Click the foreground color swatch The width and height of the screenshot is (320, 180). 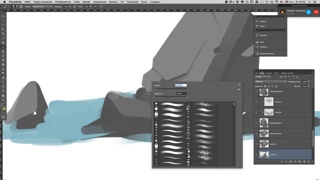click(x=2, y=107)
